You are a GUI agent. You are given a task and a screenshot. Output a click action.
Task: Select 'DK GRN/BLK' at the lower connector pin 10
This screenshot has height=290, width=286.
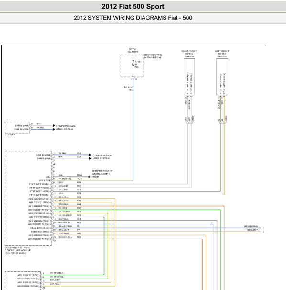coord(56,273)
